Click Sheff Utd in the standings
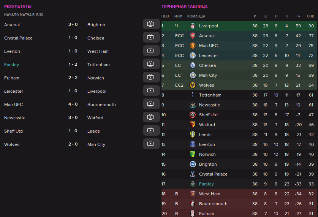 click(208, 115)
